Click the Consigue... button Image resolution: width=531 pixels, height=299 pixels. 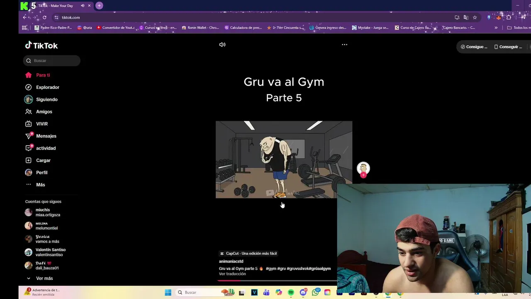[x=474, y=47]
